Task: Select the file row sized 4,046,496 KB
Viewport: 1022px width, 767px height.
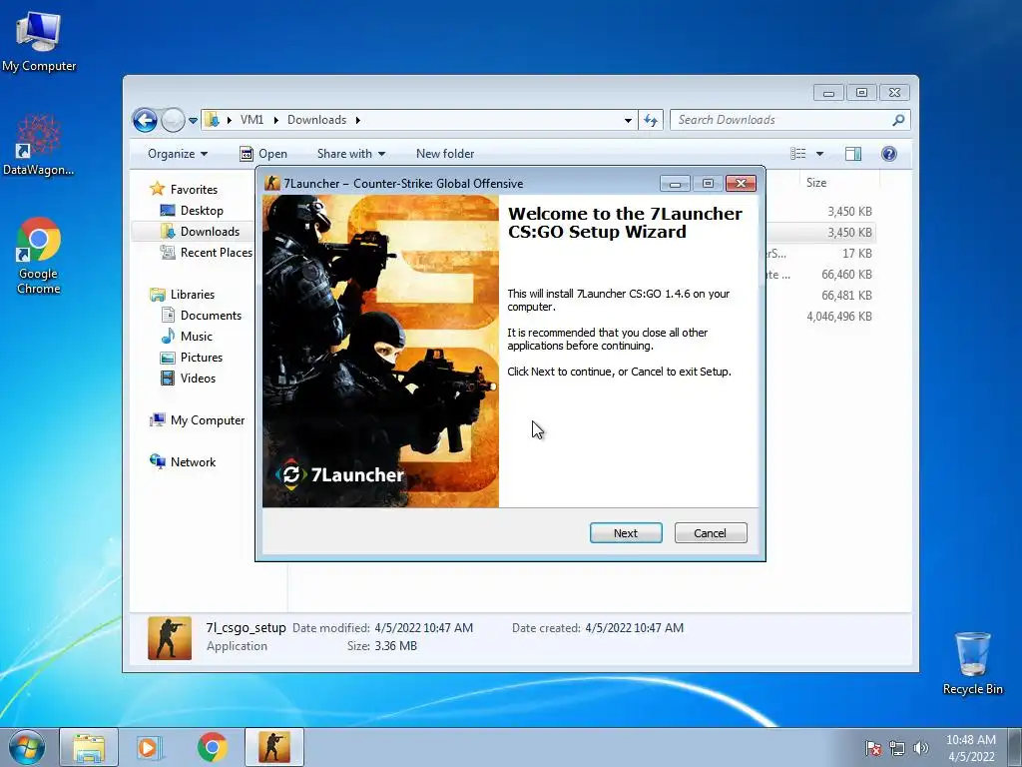Action: pyautogui.click(x=821, y=317)
